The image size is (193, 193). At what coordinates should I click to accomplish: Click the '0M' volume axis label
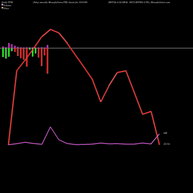(x=165, y=133)
